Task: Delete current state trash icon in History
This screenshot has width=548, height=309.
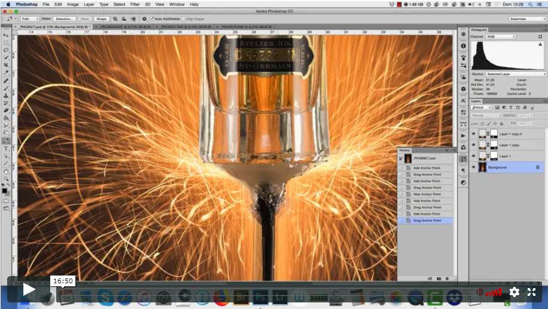Action: 447,279
